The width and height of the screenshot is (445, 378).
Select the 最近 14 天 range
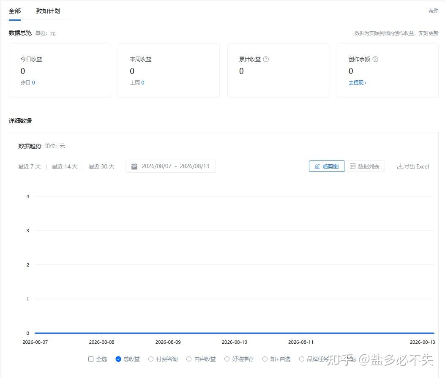click(65, 166)
